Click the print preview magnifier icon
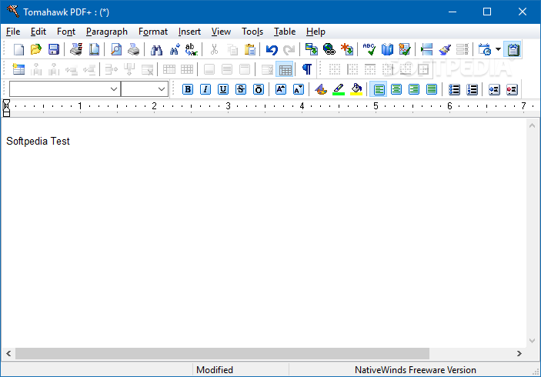This screenshot has height=377, width=541. 116,50
